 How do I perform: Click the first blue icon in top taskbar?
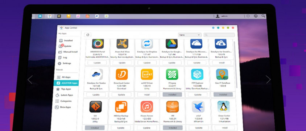point(40,16)
